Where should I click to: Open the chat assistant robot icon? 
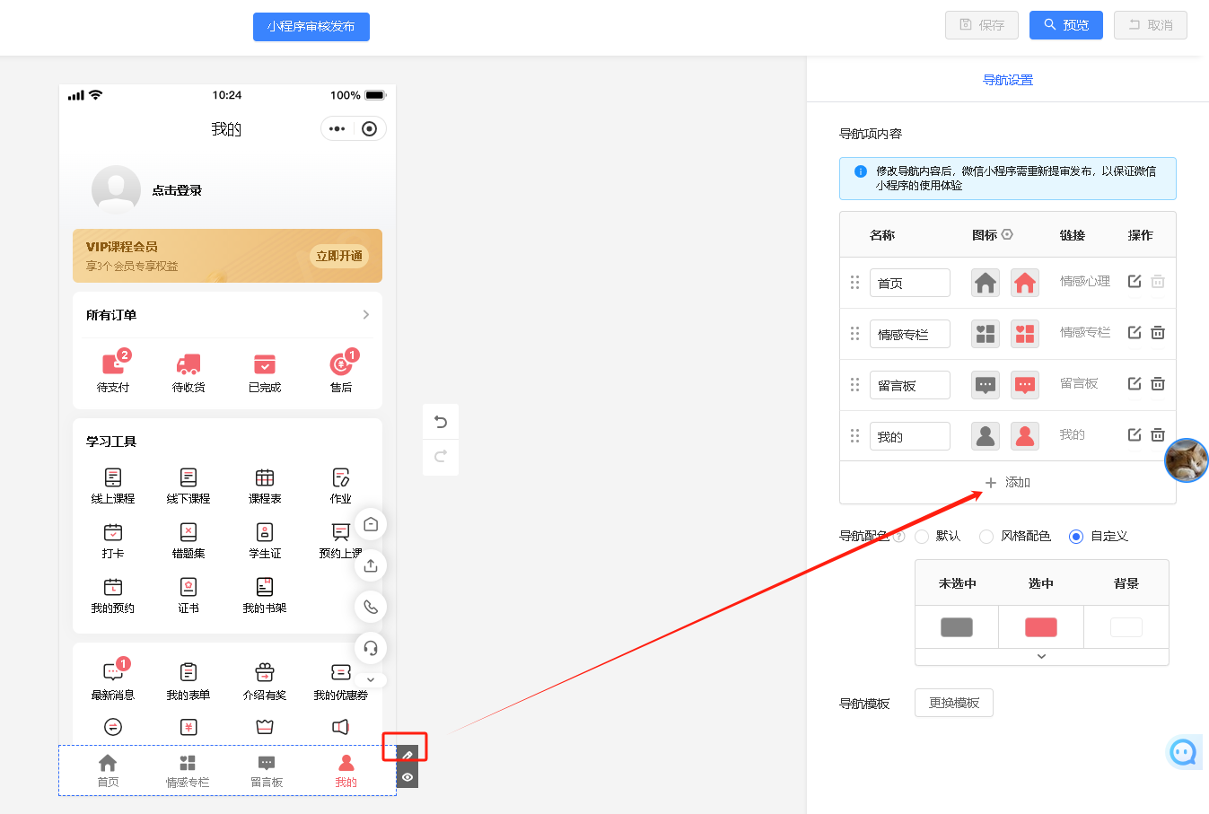1183,752
